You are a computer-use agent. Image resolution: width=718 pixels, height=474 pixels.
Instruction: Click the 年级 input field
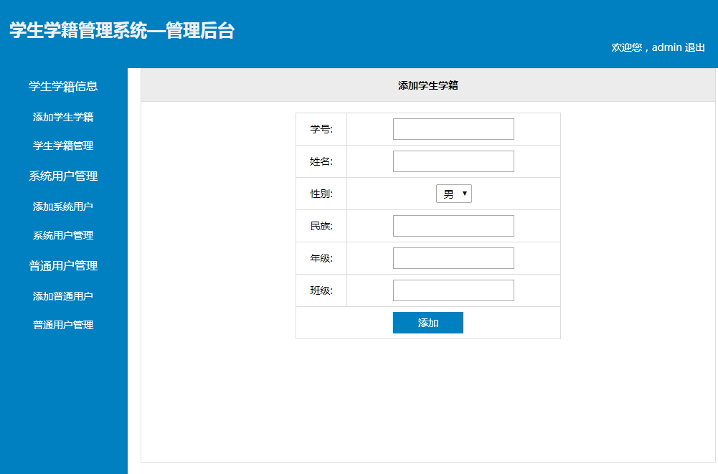[x=453, y=257]
